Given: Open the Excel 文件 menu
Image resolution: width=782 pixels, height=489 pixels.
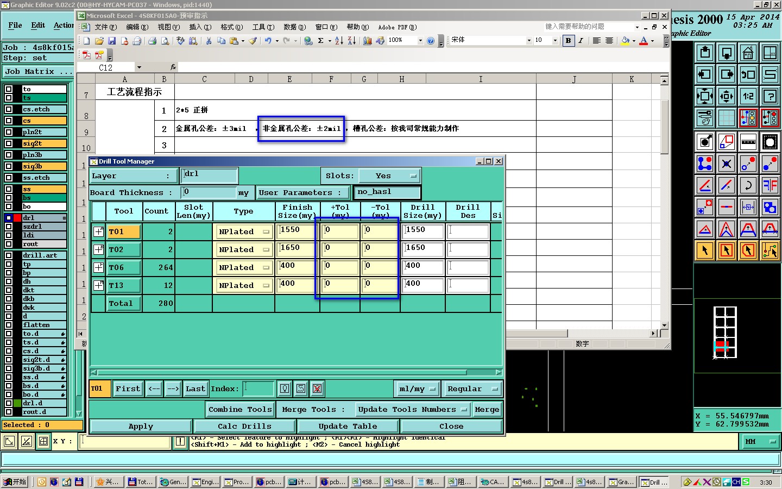Looking at the screenshot, I should coord(105,27).
